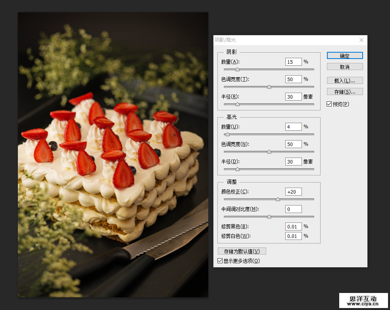
Task: Click the 颜色校正(C) slider handle
Action: pos(278,200)
